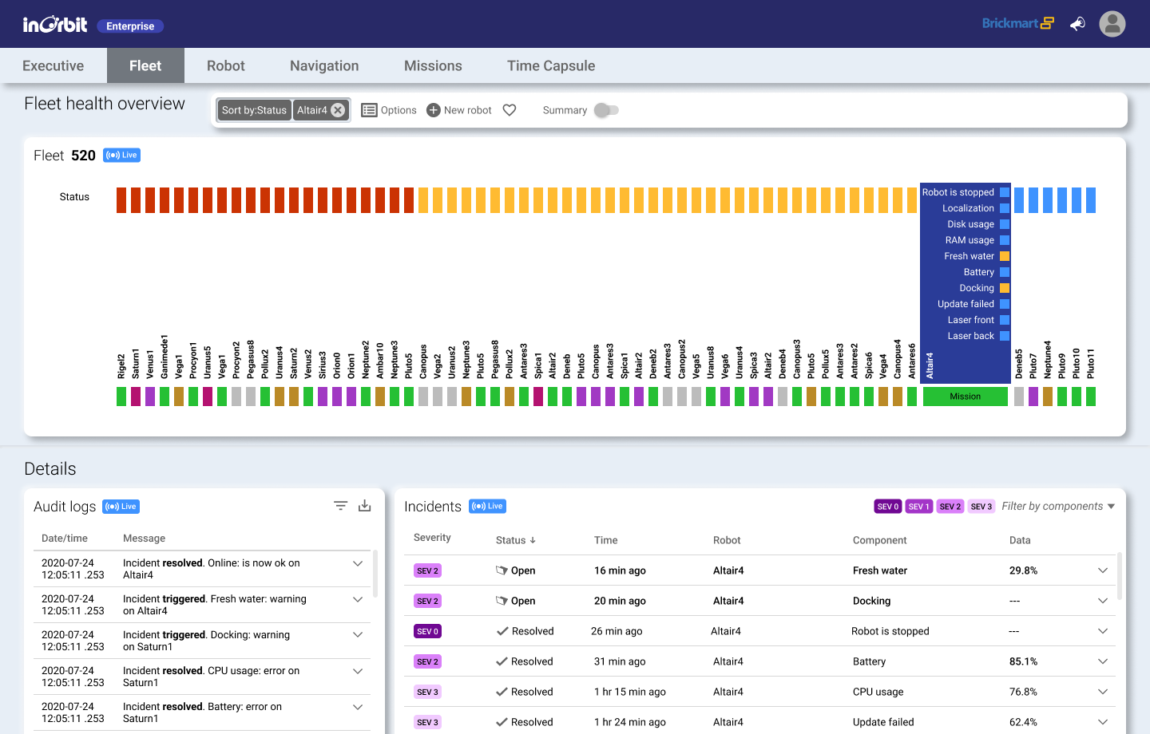This screenshot has height=734, width=1150.
Task: Toggle the SEV 1 severity filter
Action: click(919, 507)
